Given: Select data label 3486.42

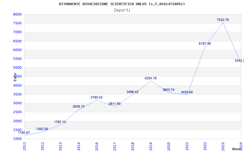Looking at the screenshot, I should (x=133, y=92).
